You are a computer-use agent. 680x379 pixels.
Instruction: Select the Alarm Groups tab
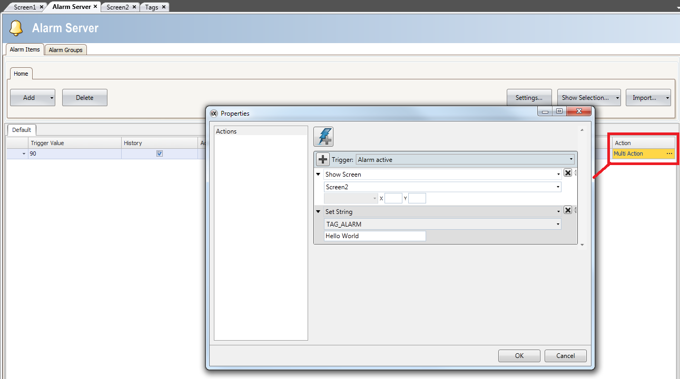66,50
